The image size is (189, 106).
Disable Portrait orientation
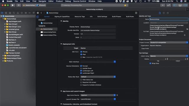81,66
